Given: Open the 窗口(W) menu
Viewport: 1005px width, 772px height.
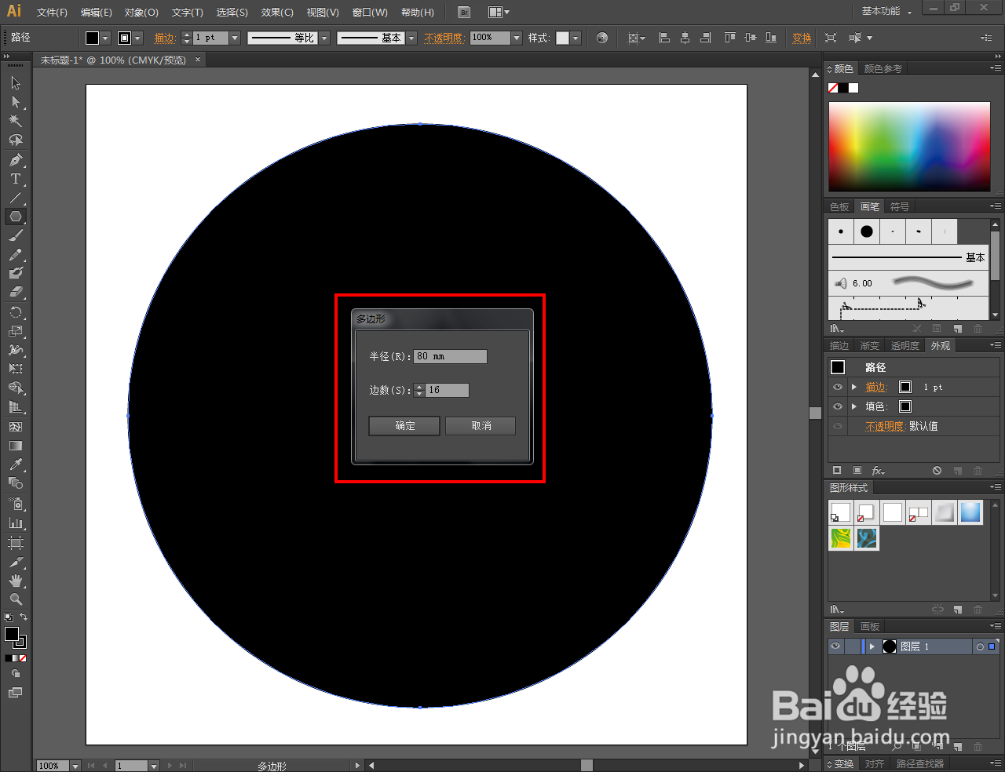Looking at the screenshot, I should pyautogui.click(x=370, y=13).
